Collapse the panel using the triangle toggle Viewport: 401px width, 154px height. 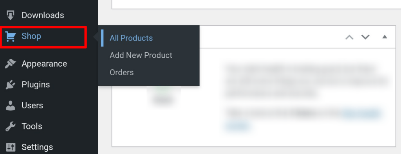pos(385,37)
